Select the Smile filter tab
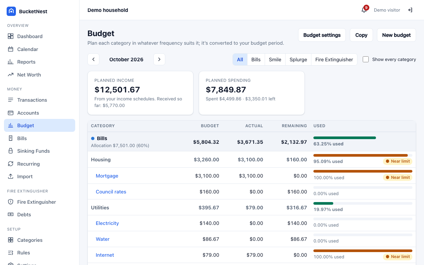This screenshot has width=424, height=265. click(275, 60)
